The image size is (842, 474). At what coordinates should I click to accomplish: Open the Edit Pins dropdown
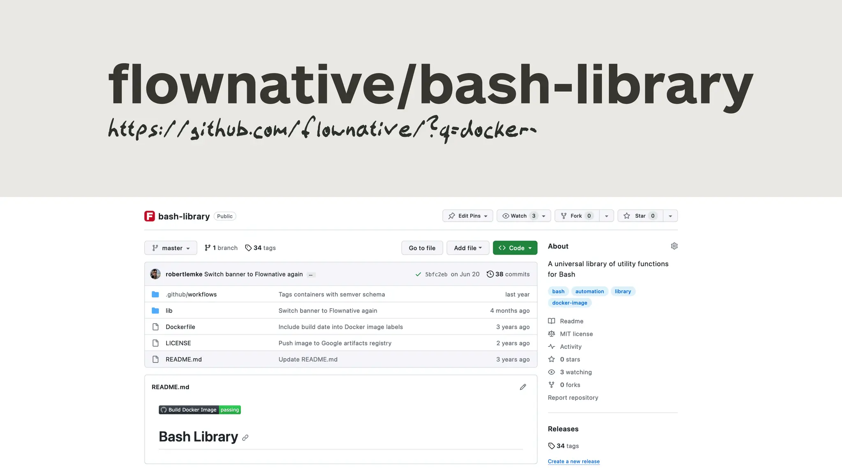[468, 216]
